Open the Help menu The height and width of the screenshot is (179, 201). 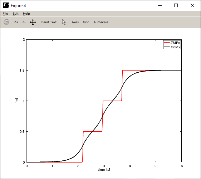[x=26, y=14]
